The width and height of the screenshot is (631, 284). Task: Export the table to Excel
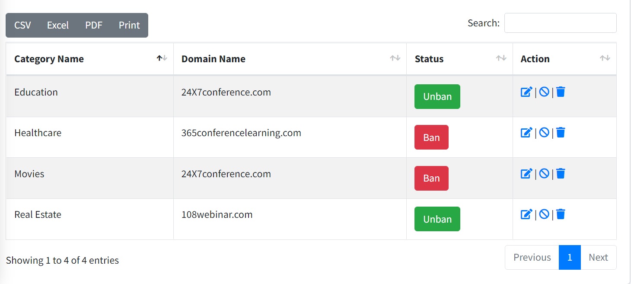point(58,25)
